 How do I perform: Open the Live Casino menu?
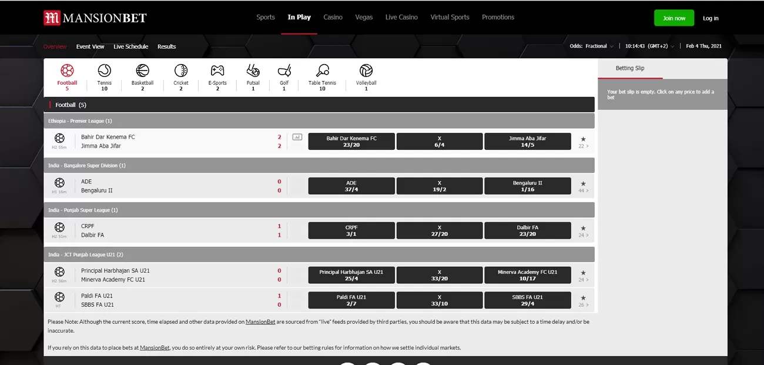coord(401,17)
